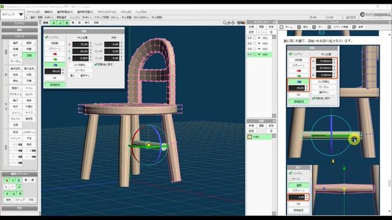Open コマンド情報 in the help toolbar
This screenshot has width=392, height=220.
(337, 27)
